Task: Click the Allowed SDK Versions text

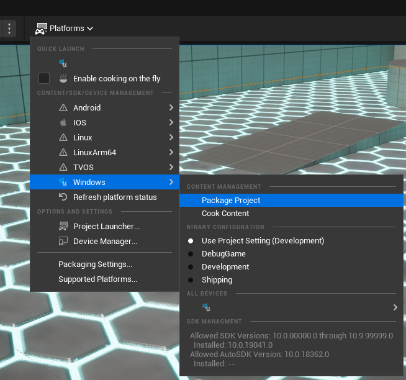Action: pos(291,336)
